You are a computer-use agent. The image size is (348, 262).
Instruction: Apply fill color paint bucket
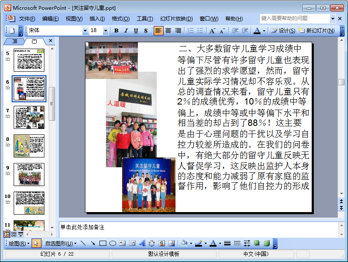pos(184,243)
